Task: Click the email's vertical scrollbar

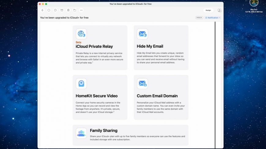Action: coord(215,85)
